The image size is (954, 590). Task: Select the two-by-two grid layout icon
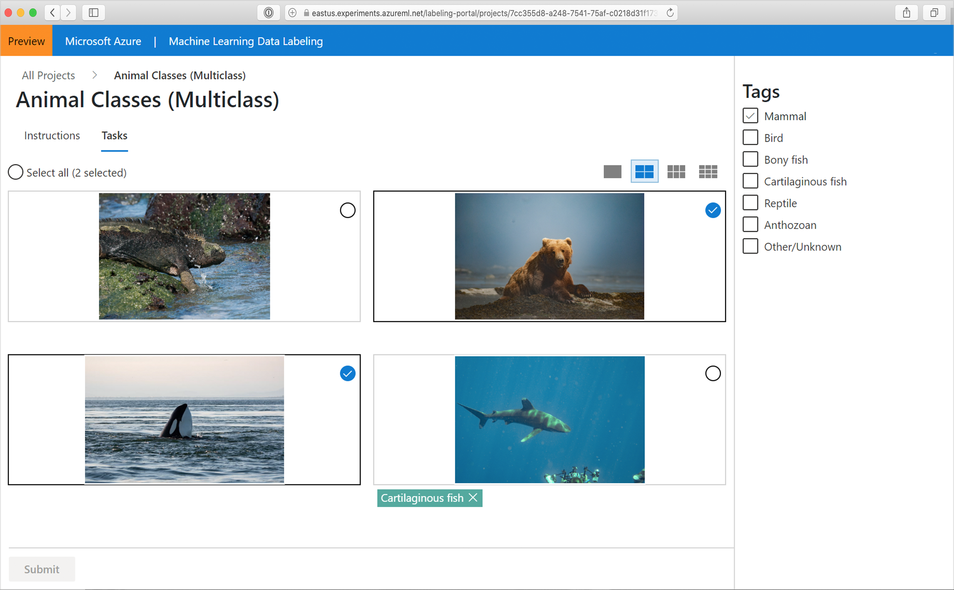point(644,171)
